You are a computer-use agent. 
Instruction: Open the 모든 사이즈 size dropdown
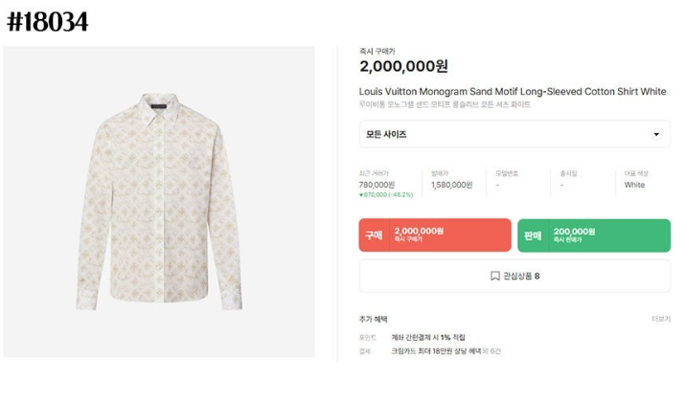tap(514, 134)
